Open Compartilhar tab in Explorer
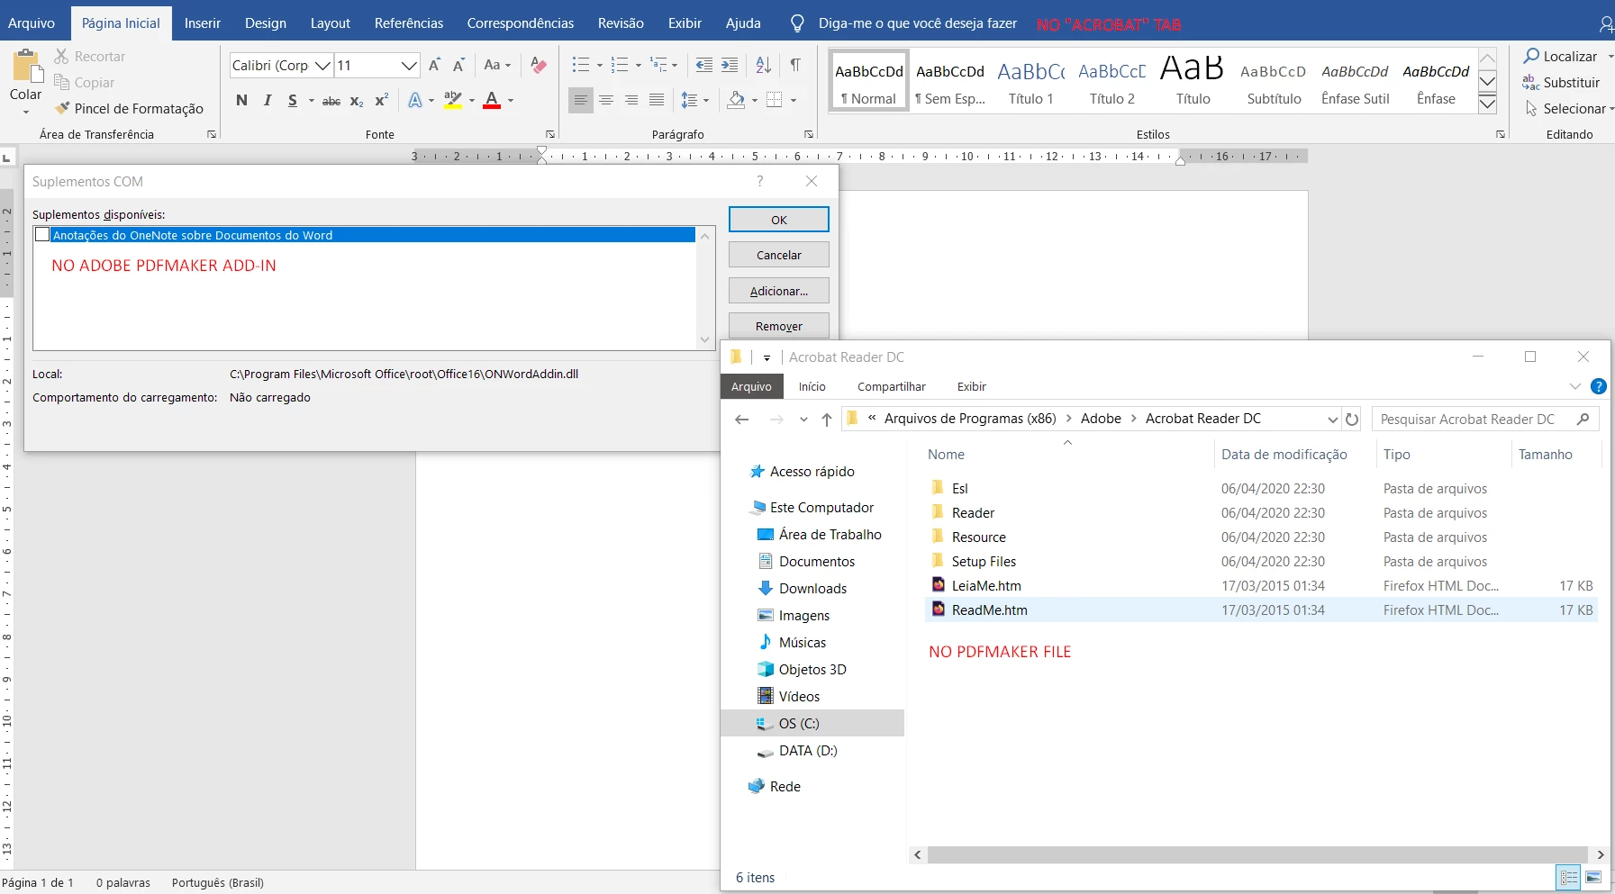Viewport: 1615px width, 894px height. coord(892,387)
